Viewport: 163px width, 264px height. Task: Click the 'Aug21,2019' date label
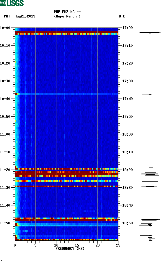(x=25, y=16)
